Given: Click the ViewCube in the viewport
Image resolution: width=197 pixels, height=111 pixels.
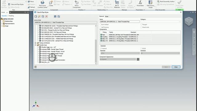Looking at the screenshot, I should [x=189, y=21].
